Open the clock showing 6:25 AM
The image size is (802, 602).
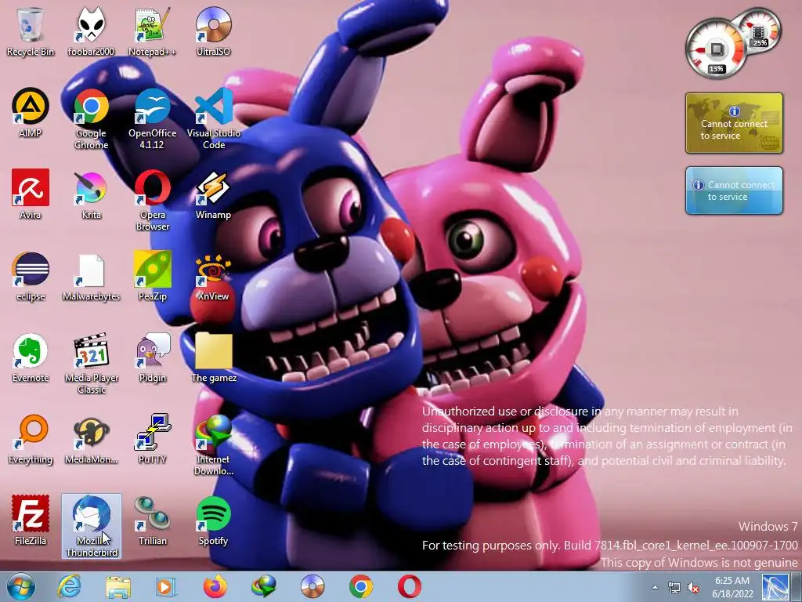tap(732, 587)
